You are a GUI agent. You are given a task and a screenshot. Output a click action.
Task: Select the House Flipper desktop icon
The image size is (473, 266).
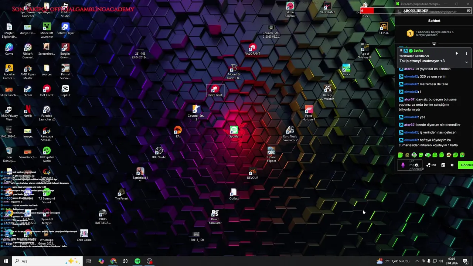click(x=272, y=155)
